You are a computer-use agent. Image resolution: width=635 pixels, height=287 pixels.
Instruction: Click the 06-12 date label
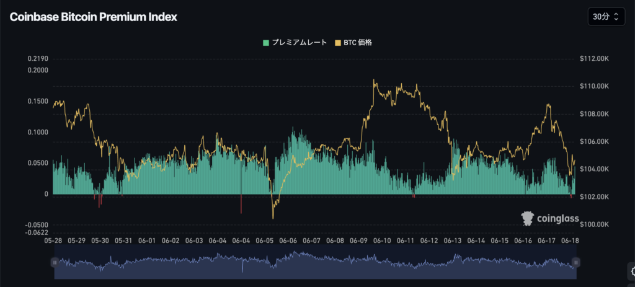click(x=429, y=241)
